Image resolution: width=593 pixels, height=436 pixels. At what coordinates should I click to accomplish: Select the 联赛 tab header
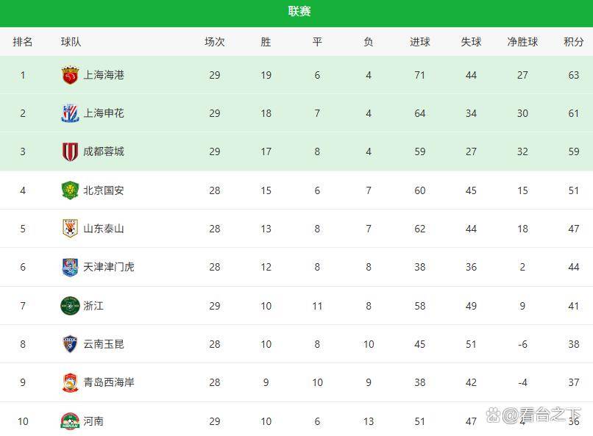(299, 11)
